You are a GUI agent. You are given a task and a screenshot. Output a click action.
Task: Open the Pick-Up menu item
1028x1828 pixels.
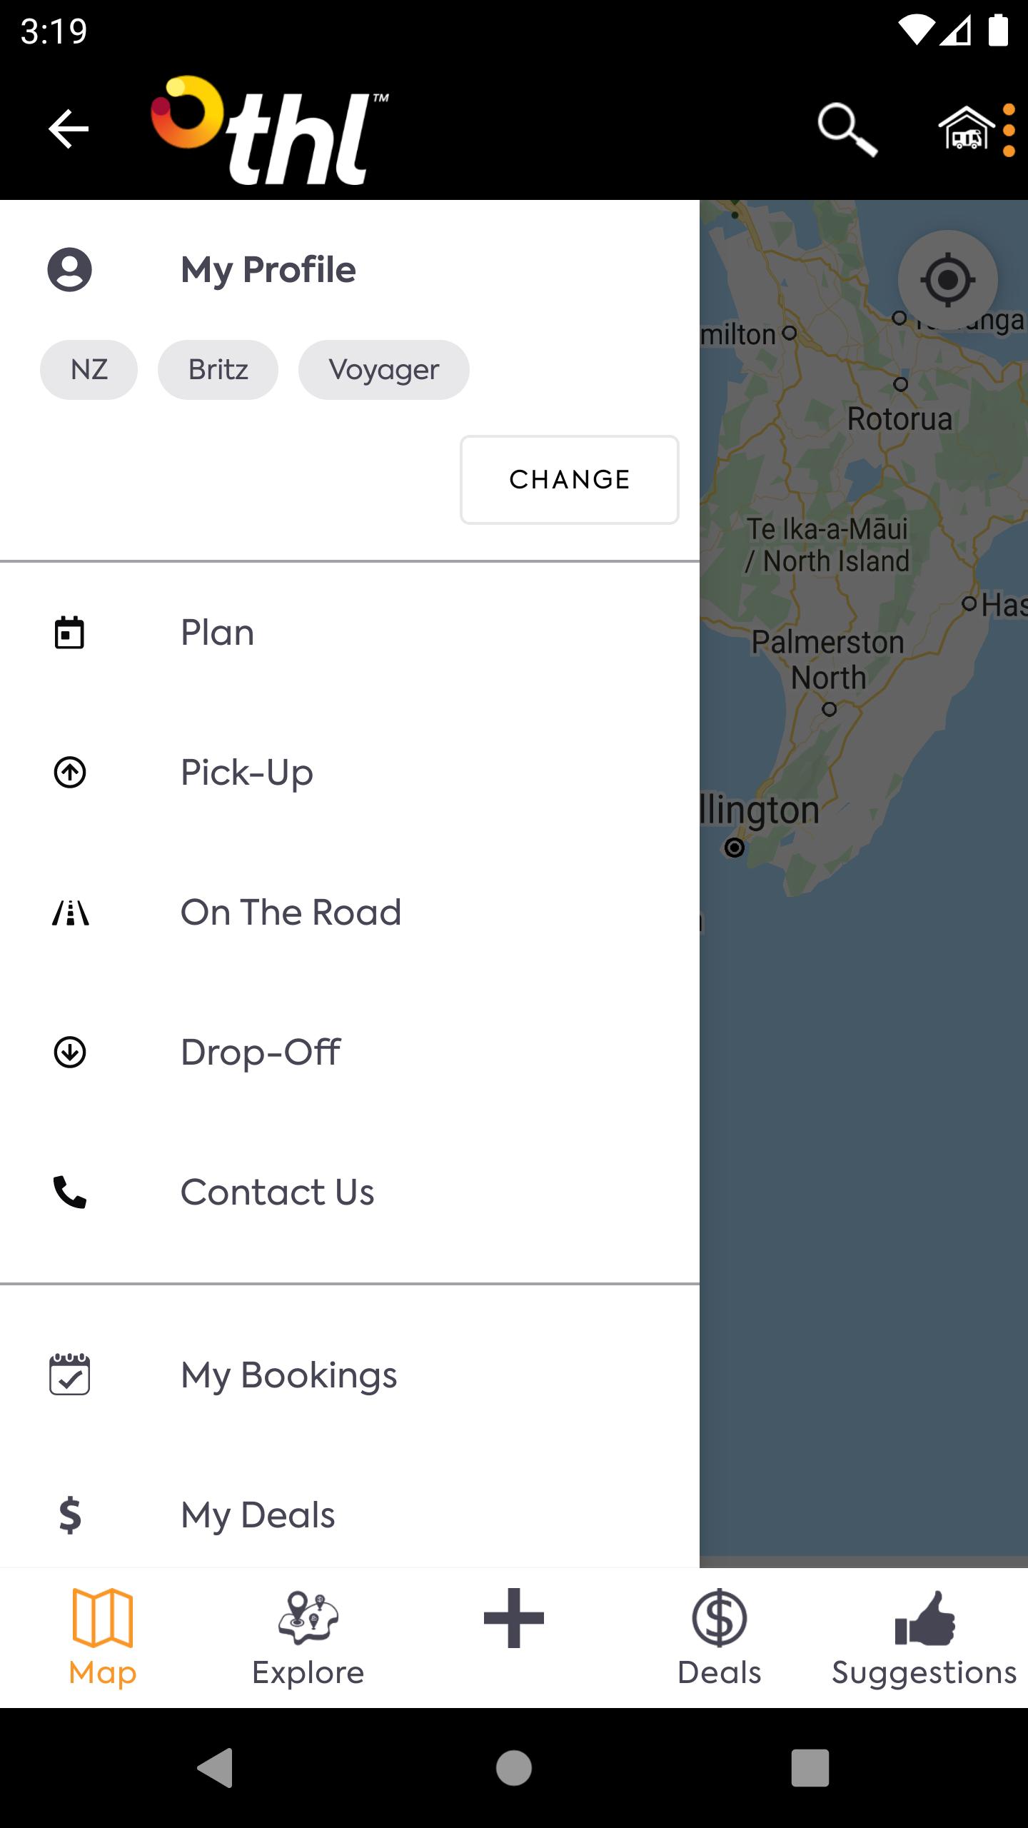350,773
